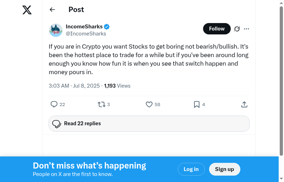
Task: Click the IncomeSharks display name
Action: coord(84,27)
